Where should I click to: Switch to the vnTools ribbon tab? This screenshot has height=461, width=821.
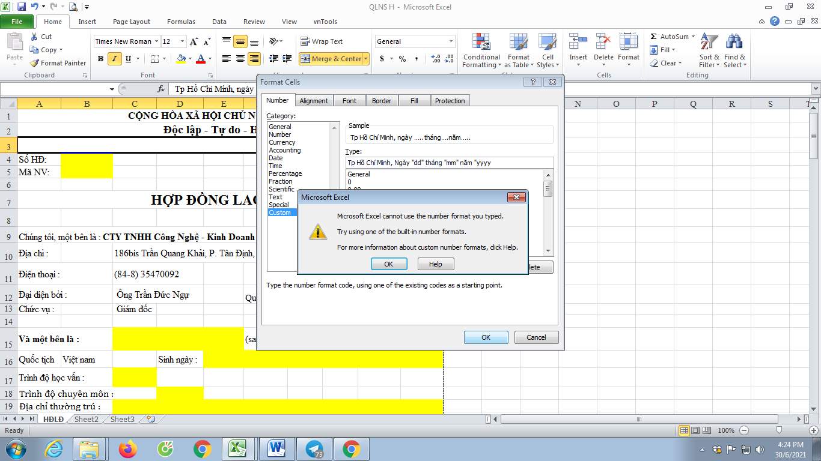325,22
